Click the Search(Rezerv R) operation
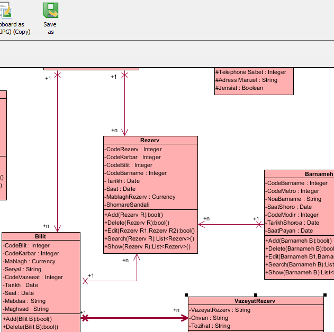This screenshot has width=334, height=332. tap(149, 238)
